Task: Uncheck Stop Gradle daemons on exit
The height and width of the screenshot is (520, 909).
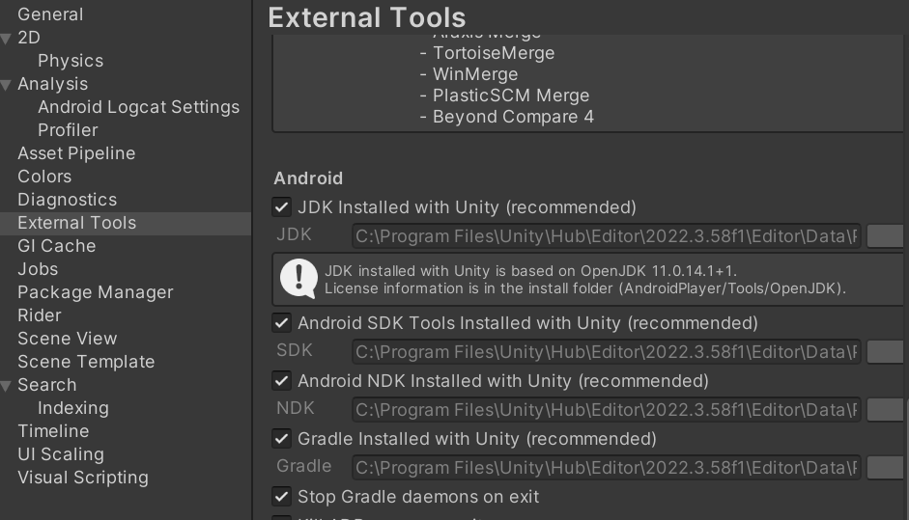Action: [282, 497]
